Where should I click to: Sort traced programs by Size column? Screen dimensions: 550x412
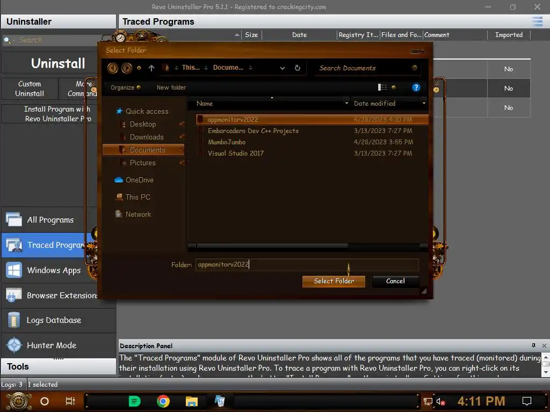[x=251, y=35]
